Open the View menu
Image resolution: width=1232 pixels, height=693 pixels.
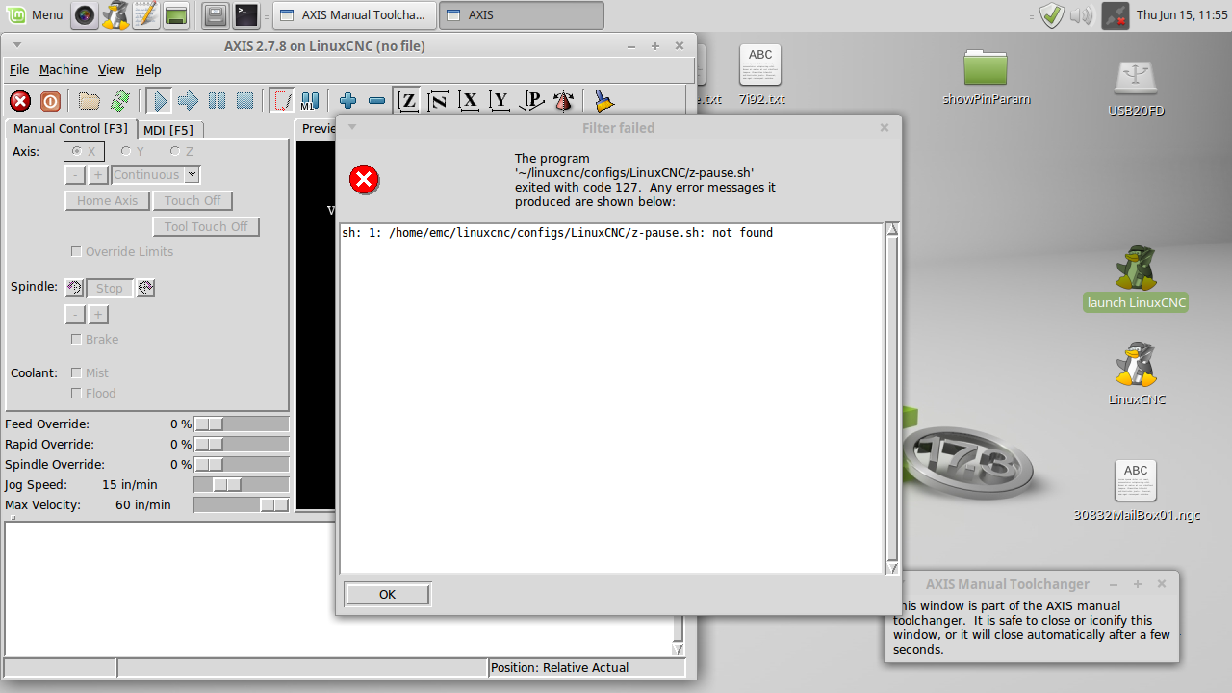point(112,69)
